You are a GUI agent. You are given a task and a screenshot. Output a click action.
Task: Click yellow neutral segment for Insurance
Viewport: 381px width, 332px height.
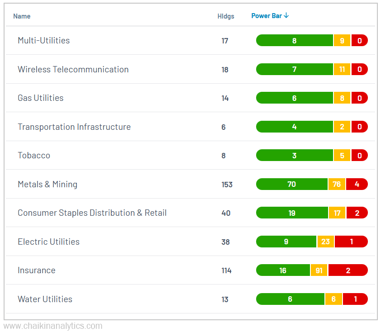coord(319,270)
